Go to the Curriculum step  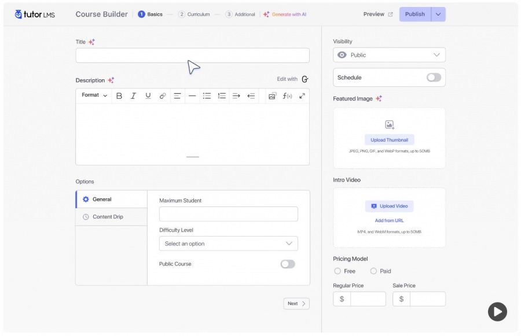pyautogui.click(x=194, y=14)
